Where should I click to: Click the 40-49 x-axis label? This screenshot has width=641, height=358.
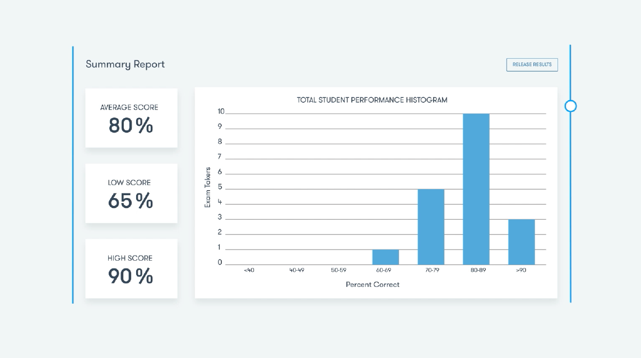[296, 270]
